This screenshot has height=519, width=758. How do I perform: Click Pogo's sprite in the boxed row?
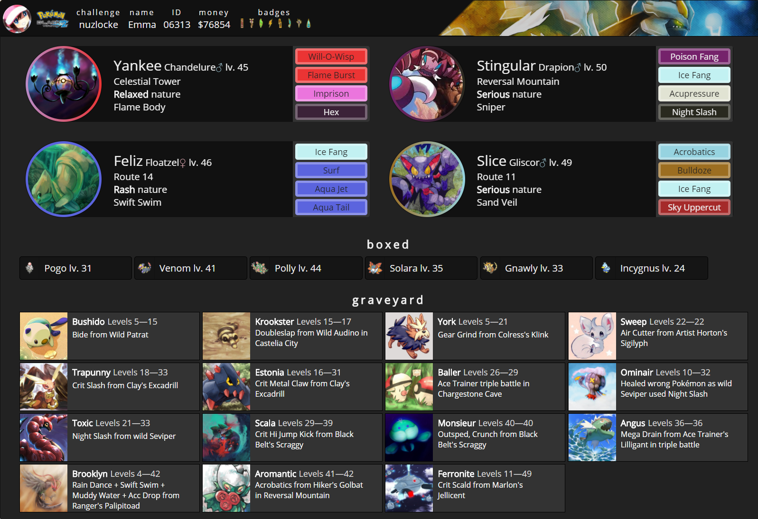(x=29, y=268)
